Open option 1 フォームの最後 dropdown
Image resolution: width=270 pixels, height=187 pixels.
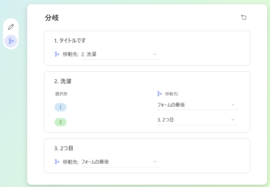(x=198, y=105)
